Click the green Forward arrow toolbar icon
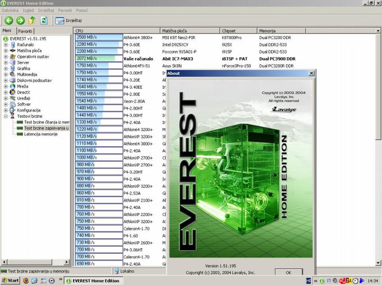The width and height of the screenshot is (382, 286). click(20, 20)
